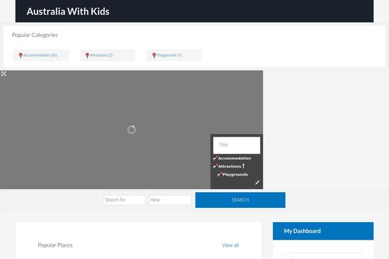Click the Popular Categories heading
This screenshot has width=389, height=259.
click(35, 35)
